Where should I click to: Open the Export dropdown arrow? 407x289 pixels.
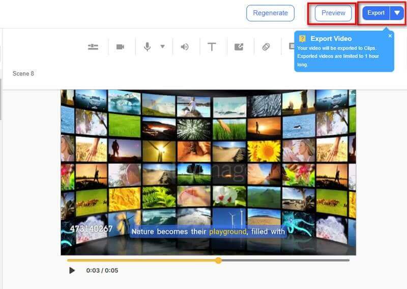[x=397, y=13]
